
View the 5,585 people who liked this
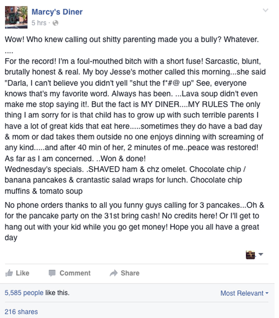click(x=24, y=293)
